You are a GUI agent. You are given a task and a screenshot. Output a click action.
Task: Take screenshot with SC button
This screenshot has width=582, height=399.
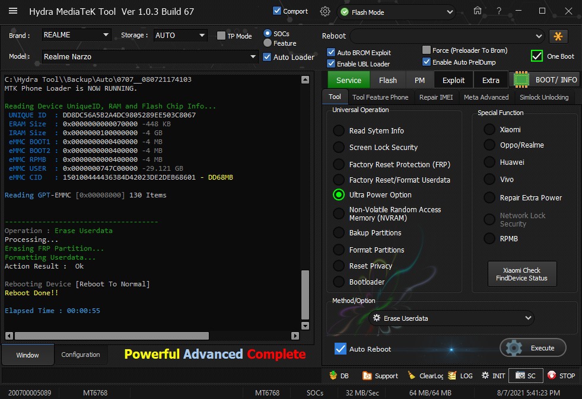(526, 376)
